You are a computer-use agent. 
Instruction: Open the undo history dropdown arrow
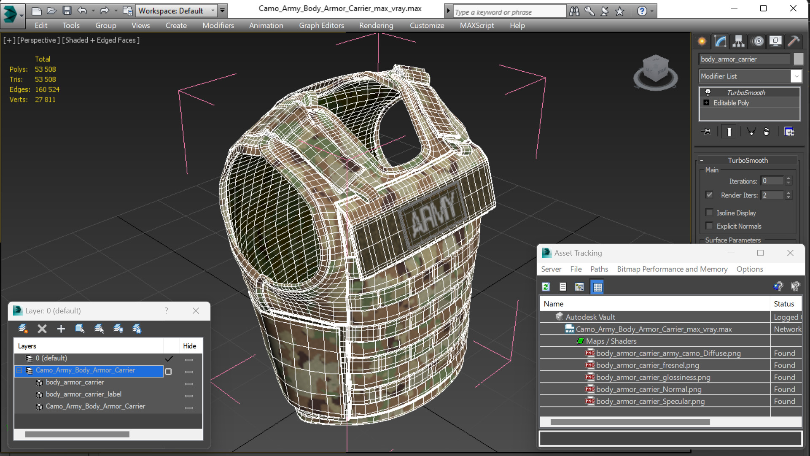click(93, 11)
